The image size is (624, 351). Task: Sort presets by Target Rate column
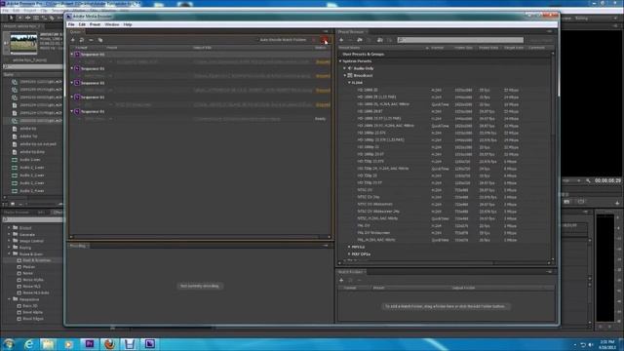514,48
